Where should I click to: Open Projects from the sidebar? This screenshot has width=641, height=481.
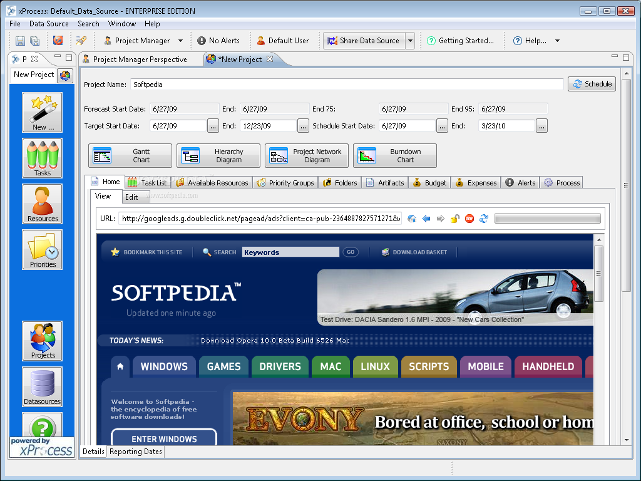(43, 341)
